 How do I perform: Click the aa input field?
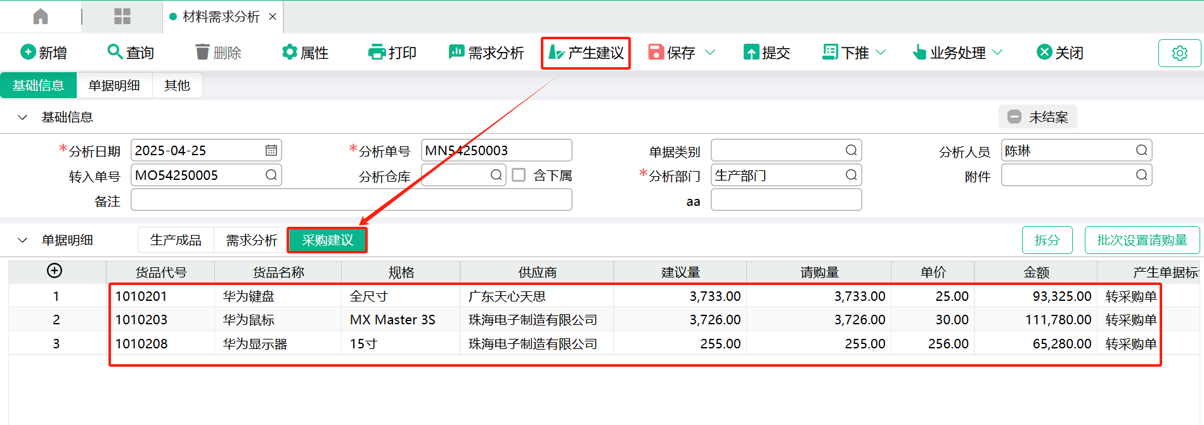pos(786,200)
